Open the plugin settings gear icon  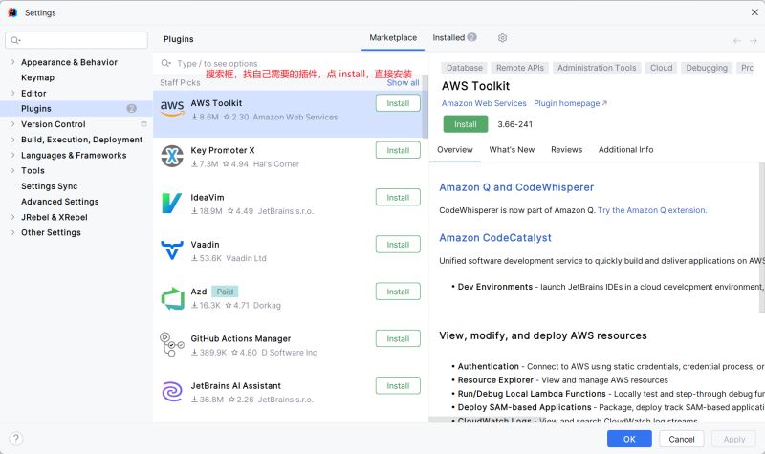tap(502, 37)
